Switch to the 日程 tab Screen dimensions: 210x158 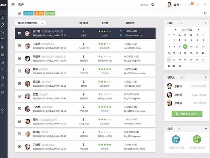click(170, 23)
